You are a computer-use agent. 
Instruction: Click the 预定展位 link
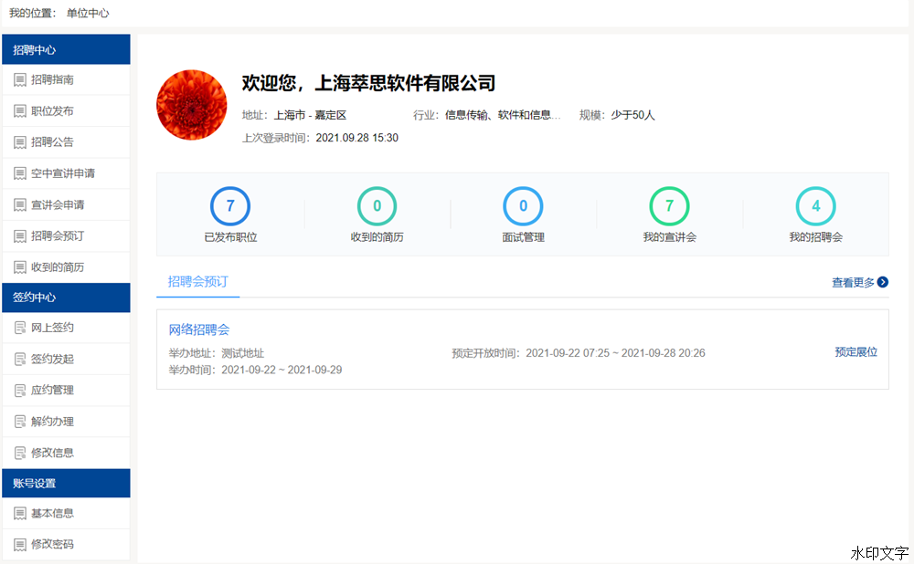point(856,350)
